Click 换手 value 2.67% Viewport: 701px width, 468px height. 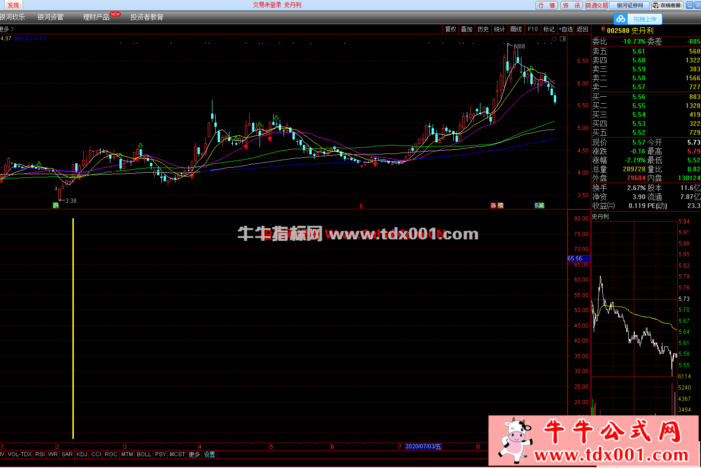(x=636, y=188)
